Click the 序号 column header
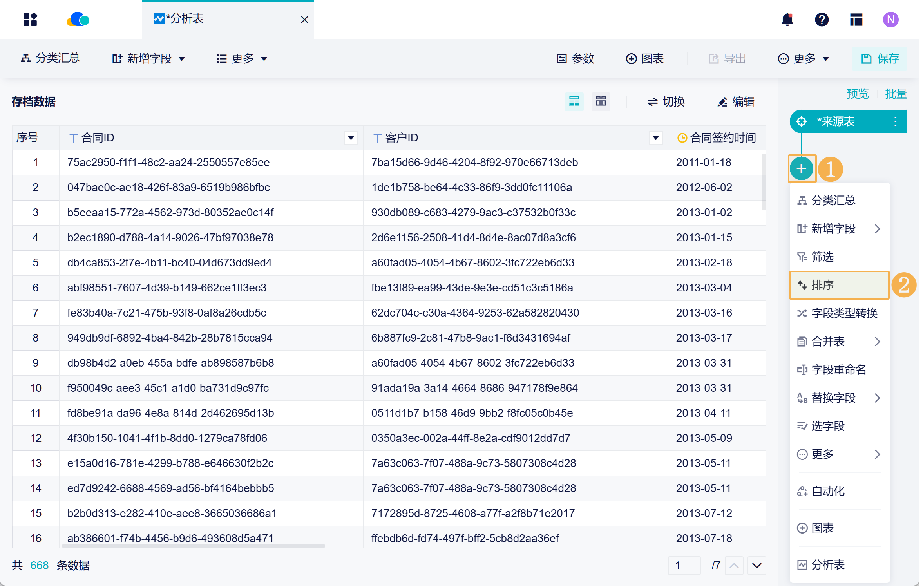The image size is (923, 586). 35,138
